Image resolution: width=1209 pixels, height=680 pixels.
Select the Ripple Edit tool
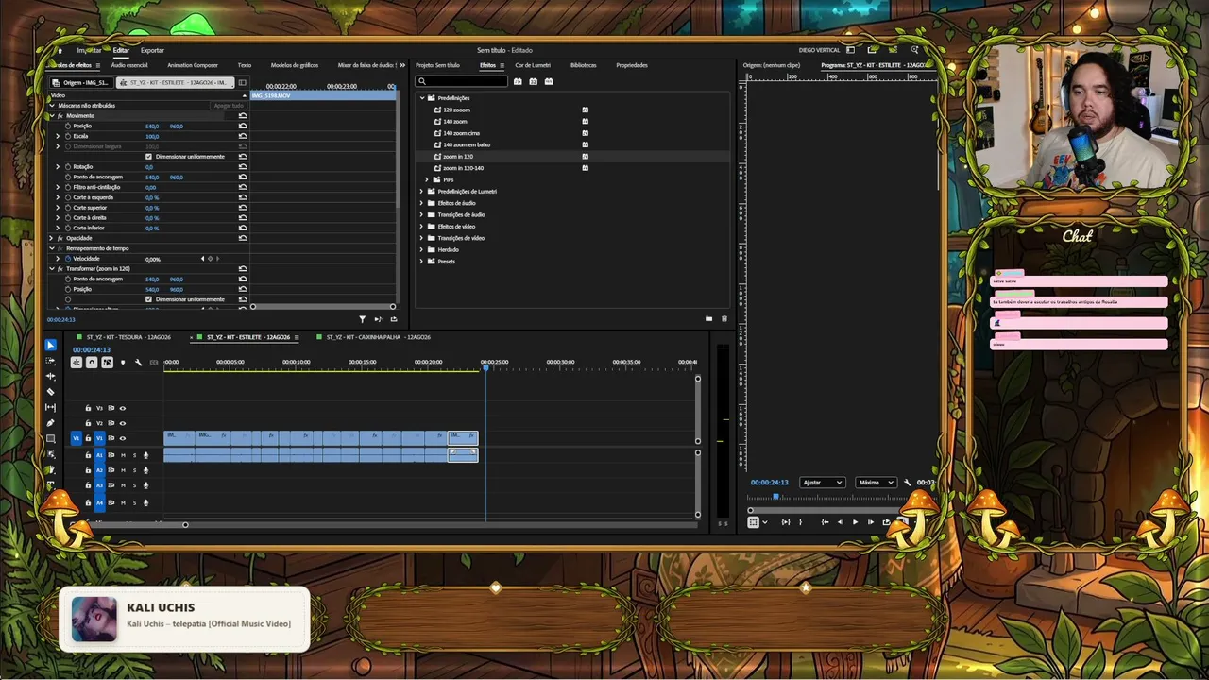[51, 376]
